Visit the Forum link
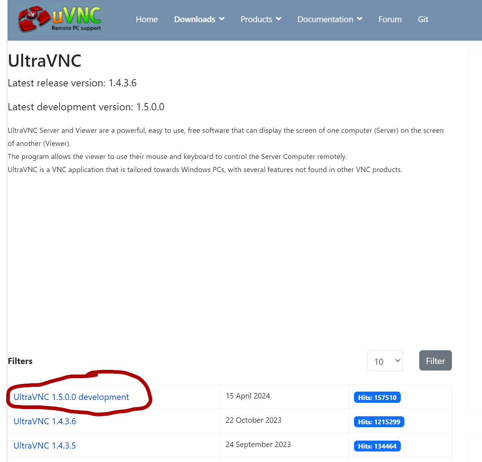The image size is (482, 462). 390,19
